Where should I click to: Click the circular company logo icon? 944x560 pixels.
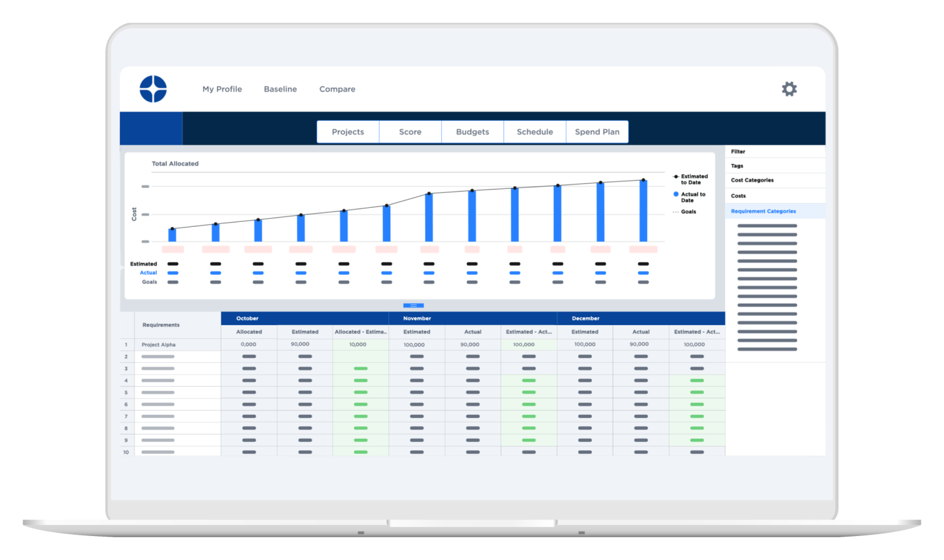[152, 88]
